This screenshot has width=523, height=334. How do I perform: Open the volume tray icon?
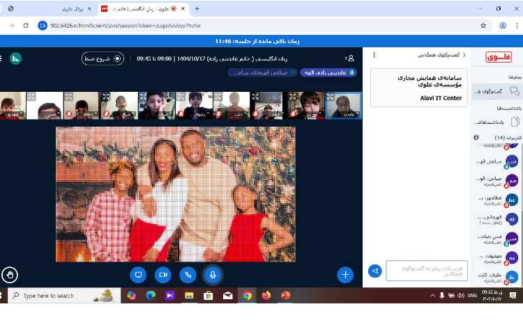point(461,296)
